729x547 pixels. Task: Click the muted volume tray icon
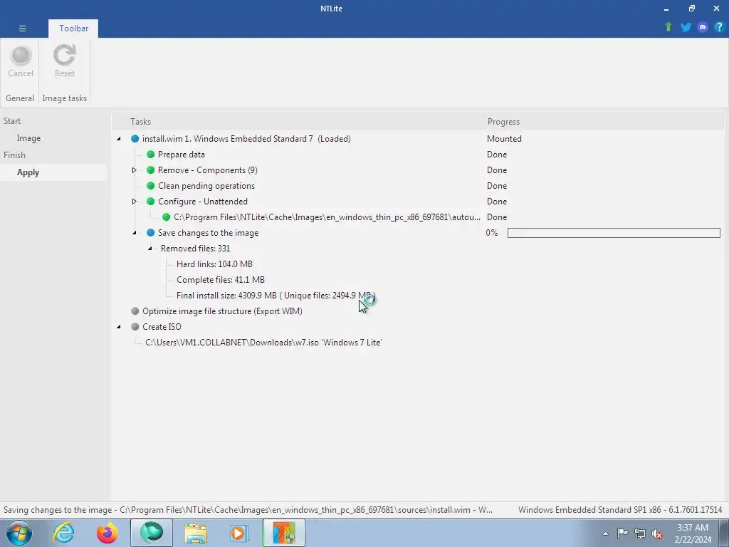657,533
